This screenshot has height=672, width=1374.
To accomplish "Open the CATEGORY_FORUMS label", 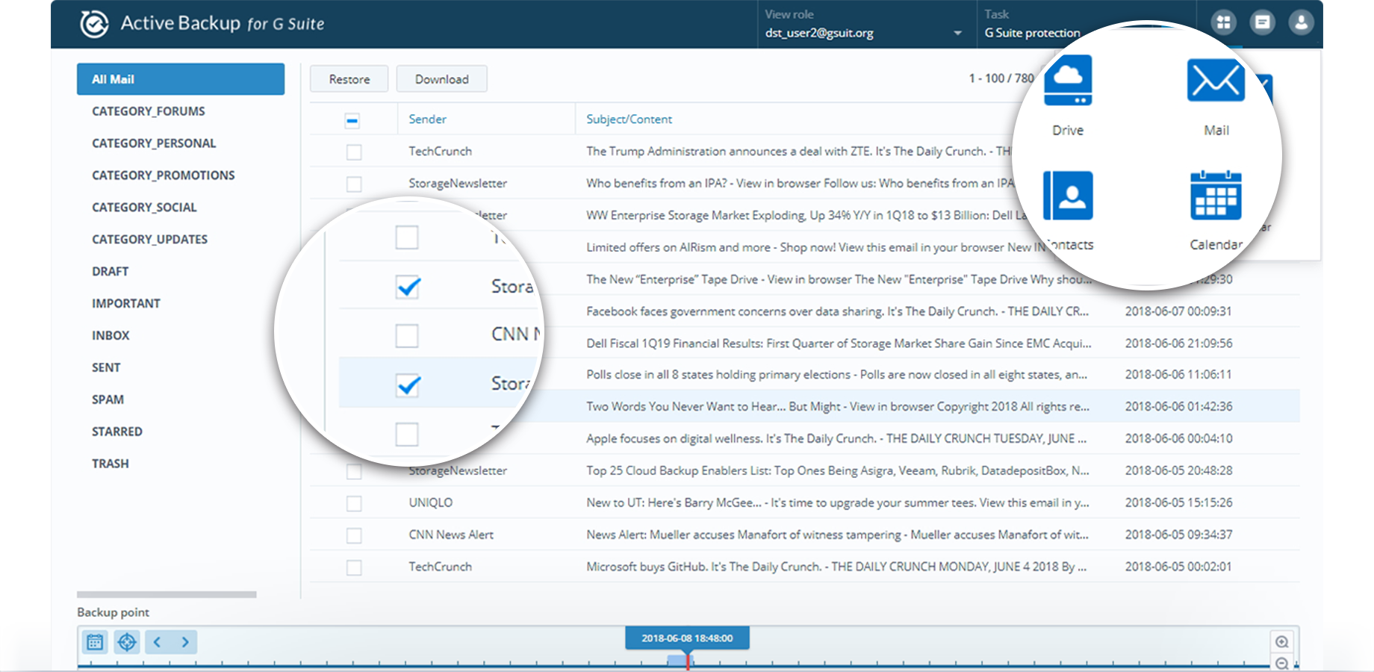I will pos(148,111).
